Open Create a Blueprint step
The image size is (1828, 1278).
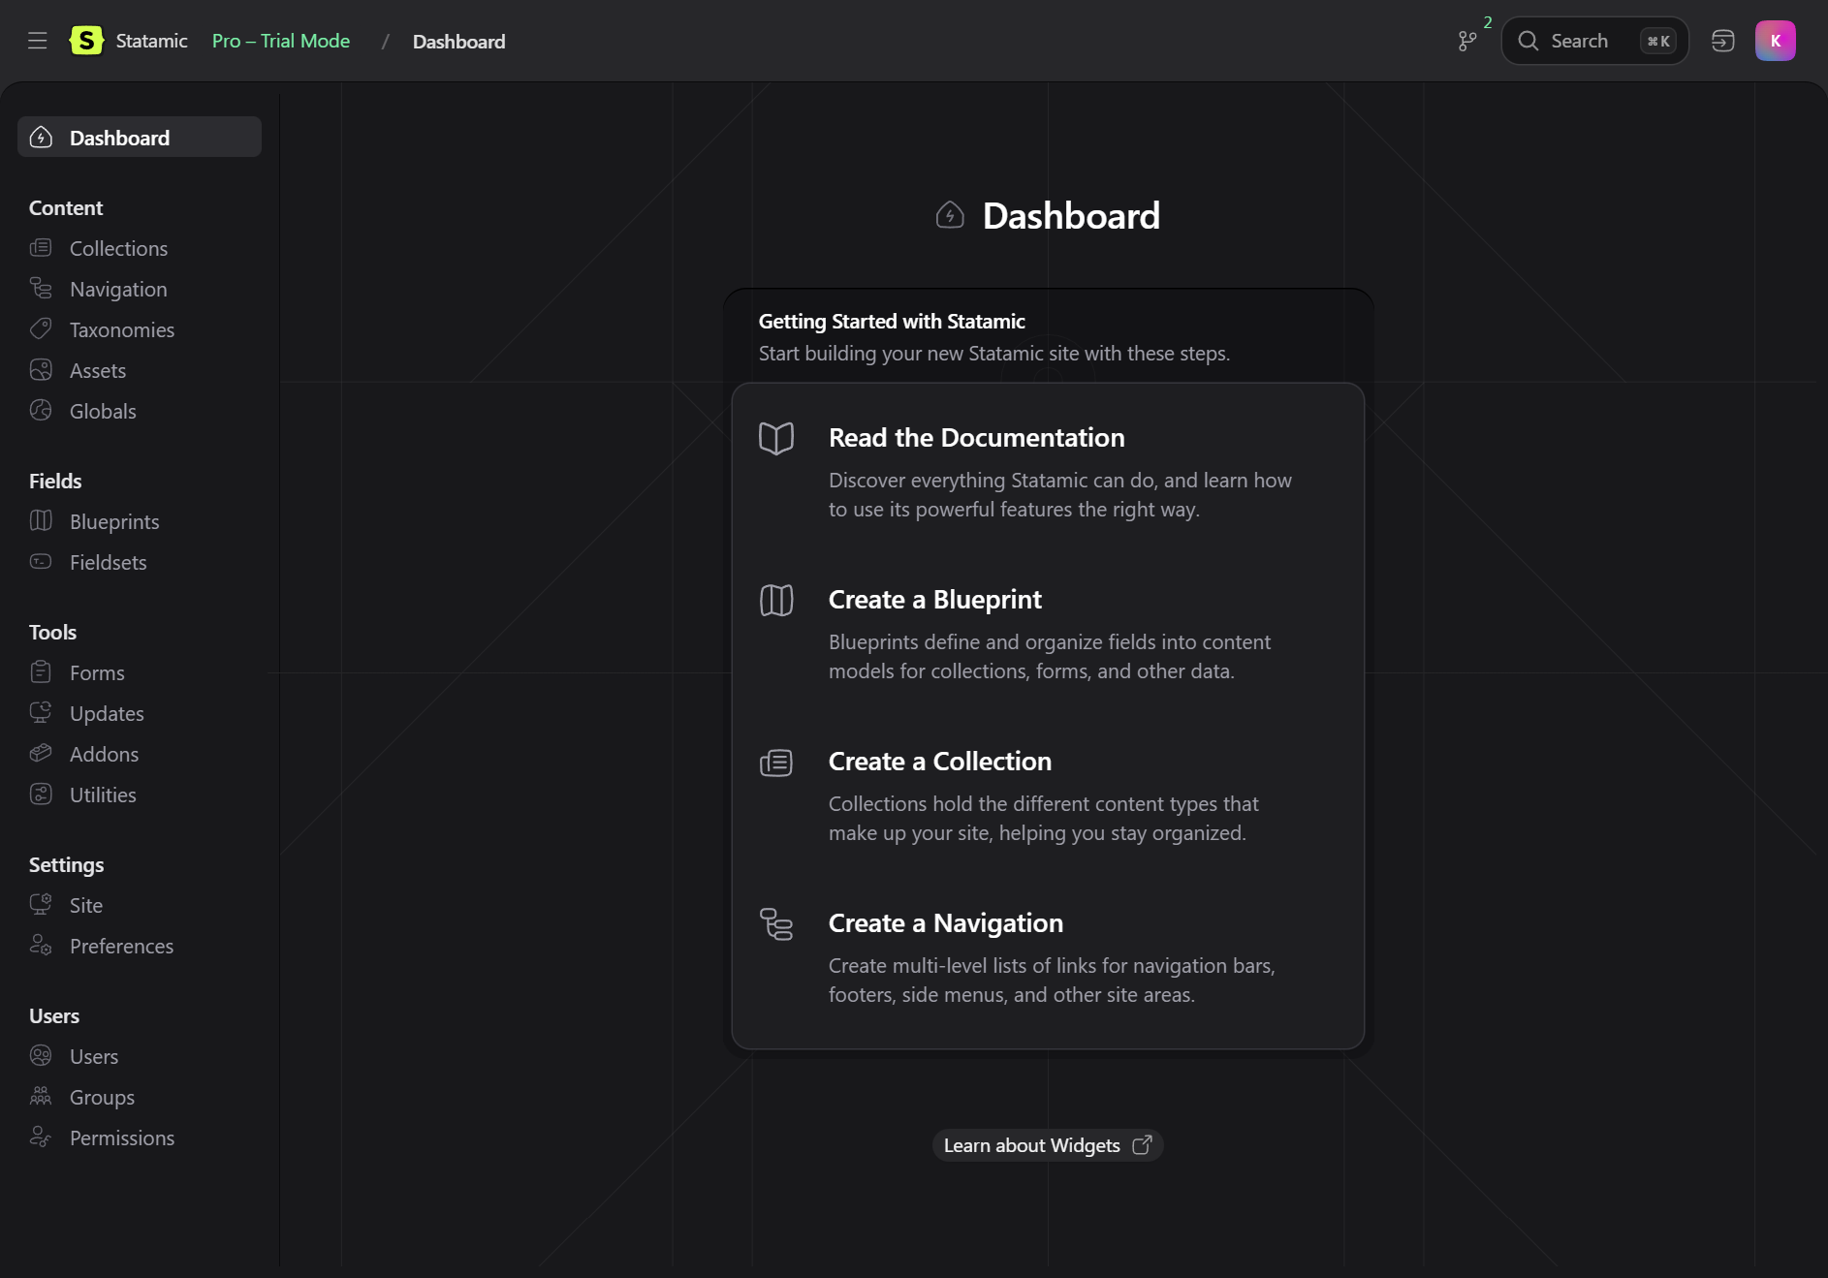[1048, 634]
